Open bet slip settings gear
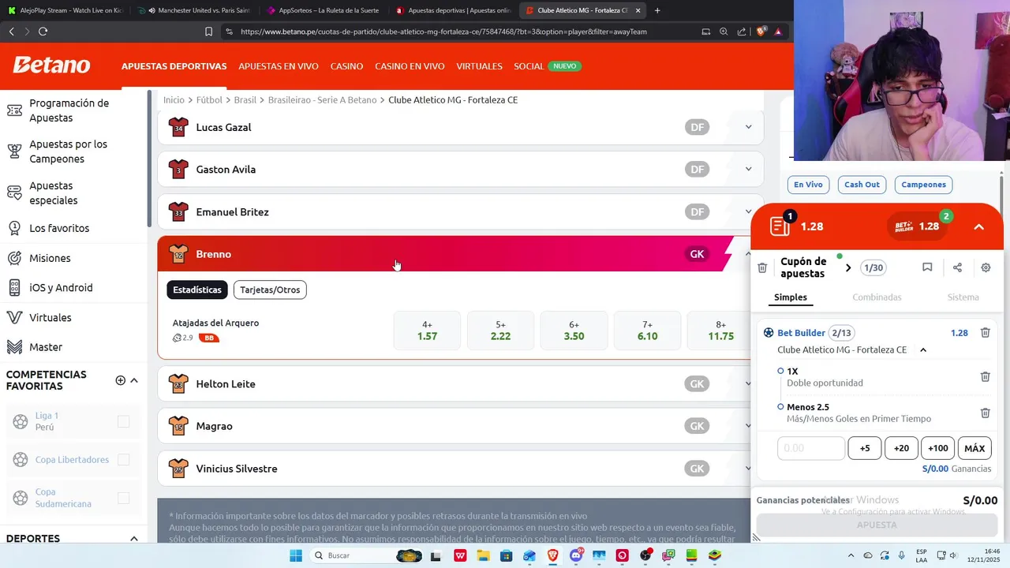Viewport: 1010px width, 568px height. click(986, 267)
